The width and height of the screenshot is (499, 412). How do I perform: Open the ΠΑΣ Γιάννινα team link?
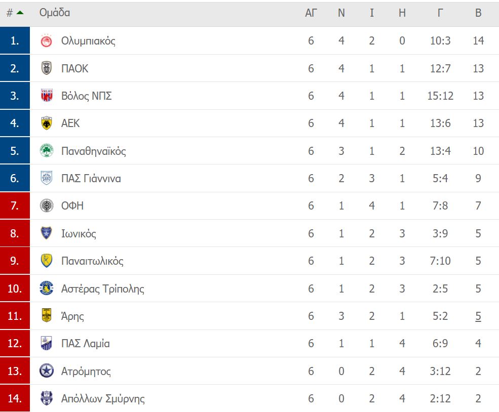[91, 179]
